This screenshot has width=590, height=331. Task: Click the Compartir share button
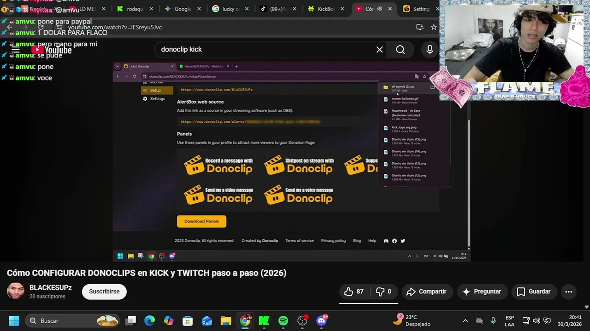pyautogui.click(x=426, y=291)
